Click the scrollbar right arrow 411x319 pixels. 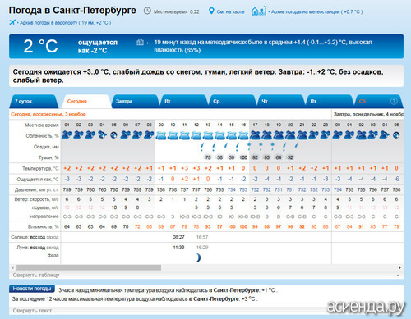(399, 267)
